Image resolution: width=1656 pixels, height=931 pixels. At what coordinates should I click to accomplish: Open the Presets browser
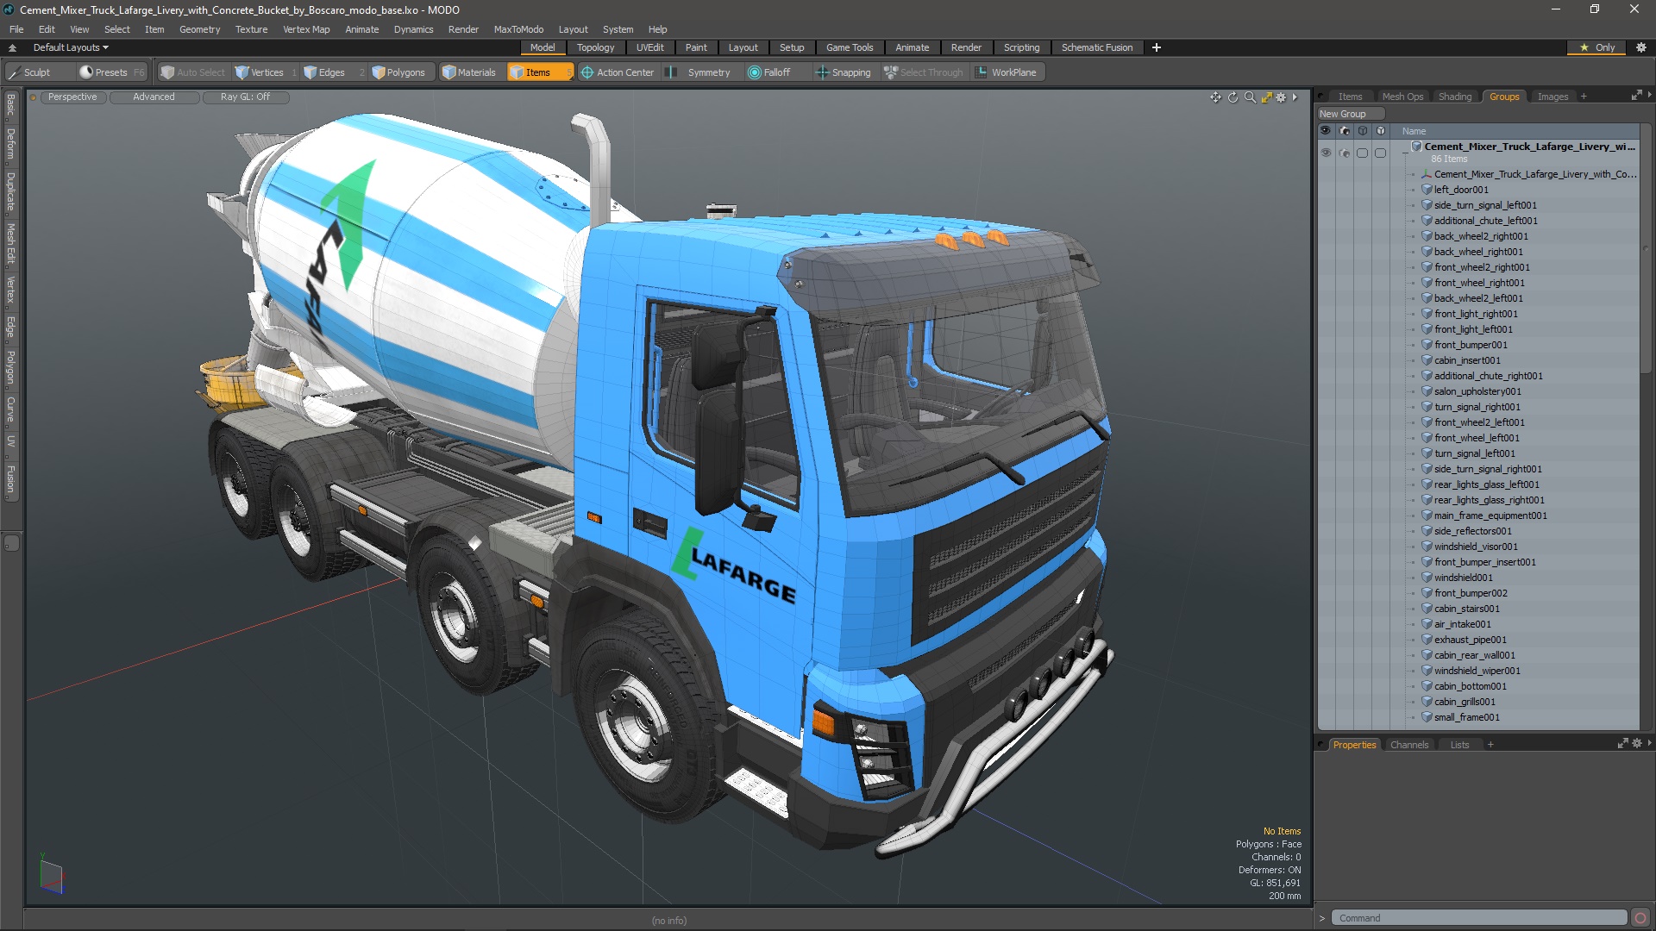pyautogui.click(x=111, y=72)
